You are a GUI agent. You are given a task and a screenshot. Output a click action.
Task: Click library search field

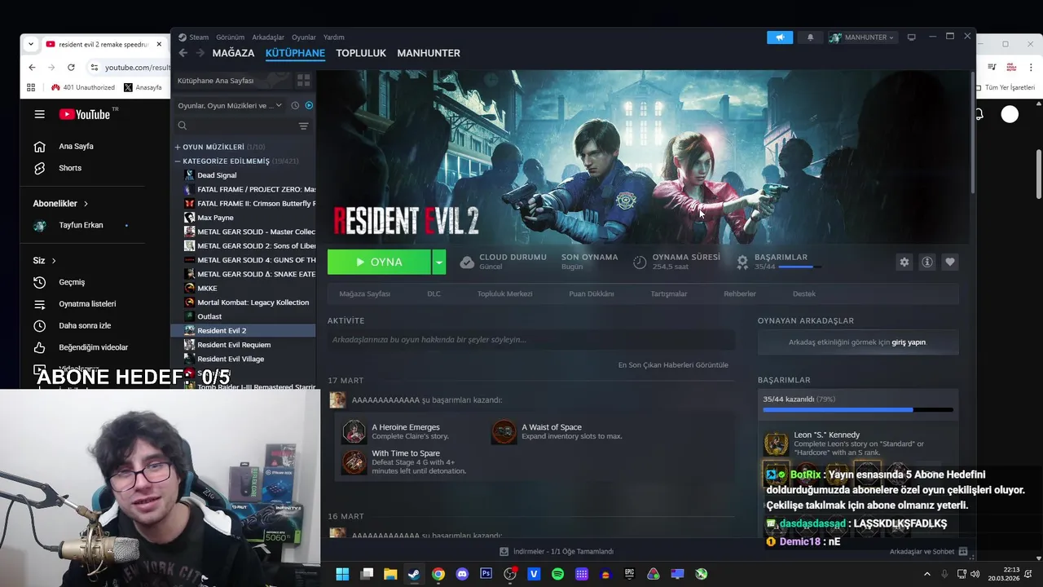click(236, 126)
